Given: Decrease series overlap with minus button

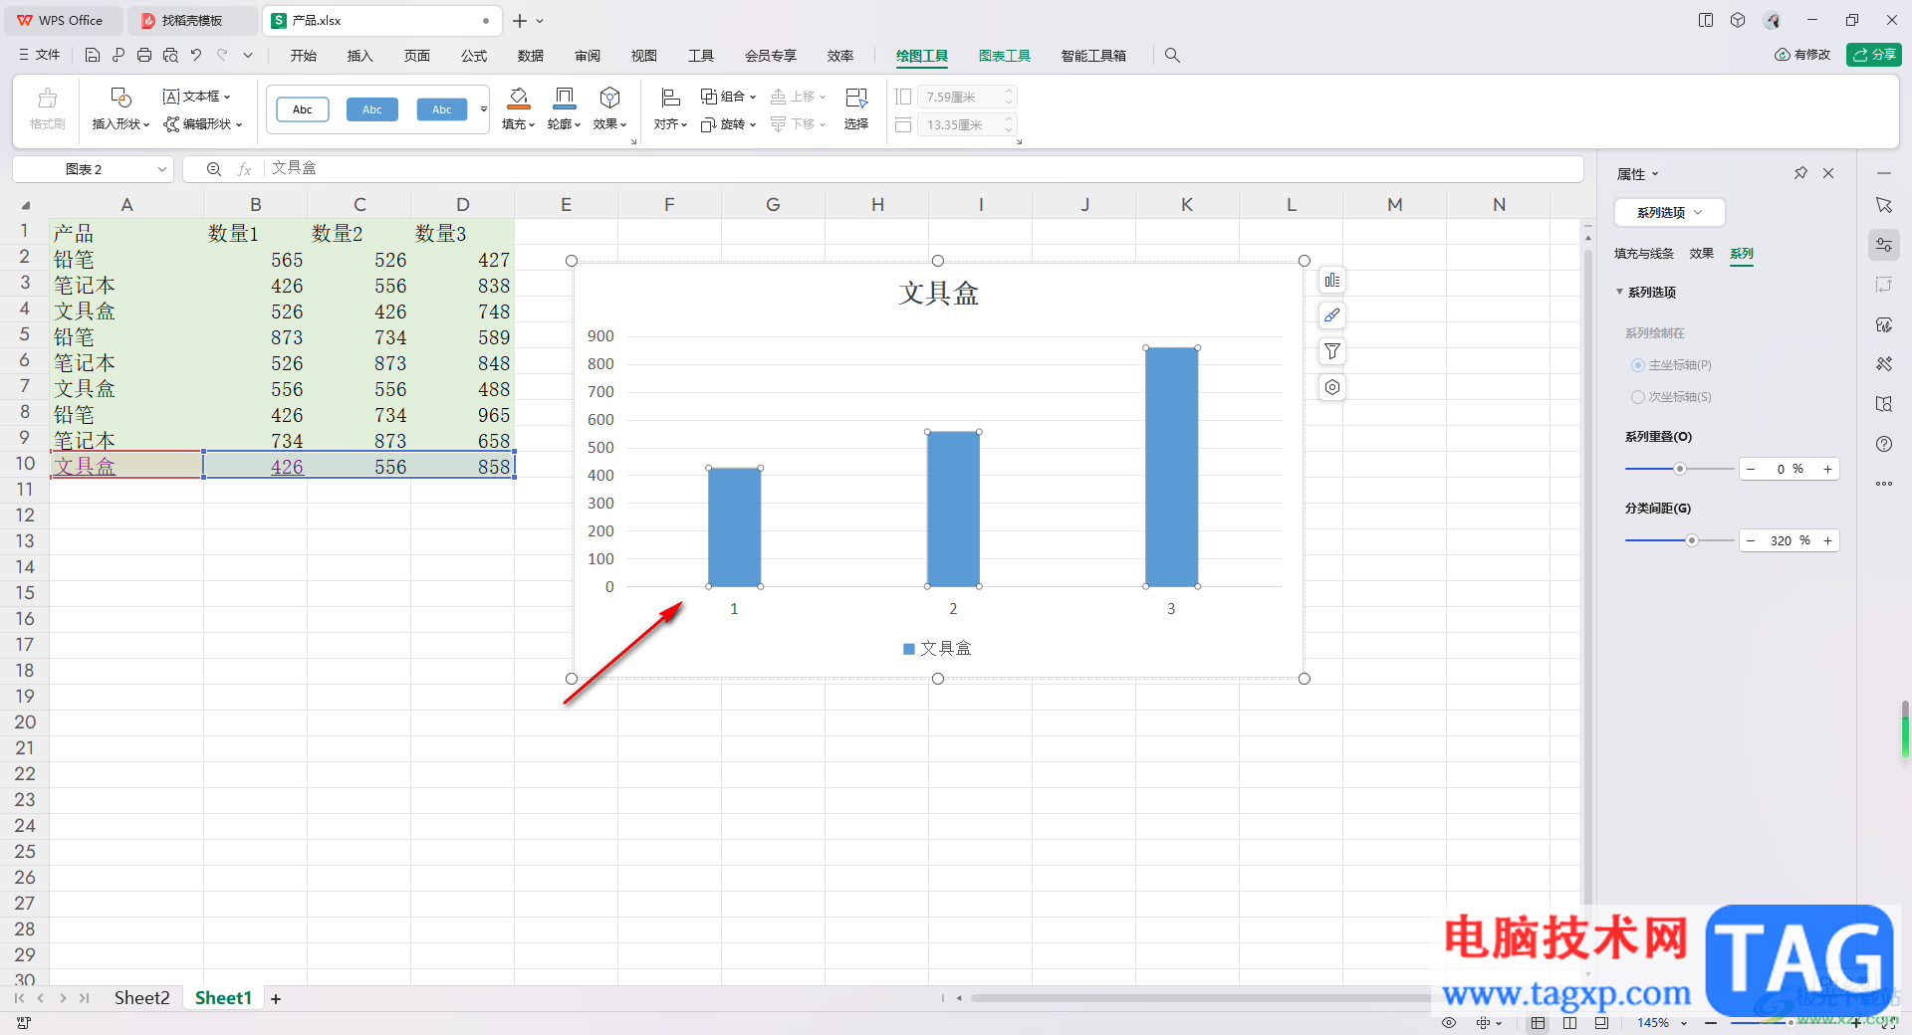Looking at the screenshot, I should [x=1751, y=469].
